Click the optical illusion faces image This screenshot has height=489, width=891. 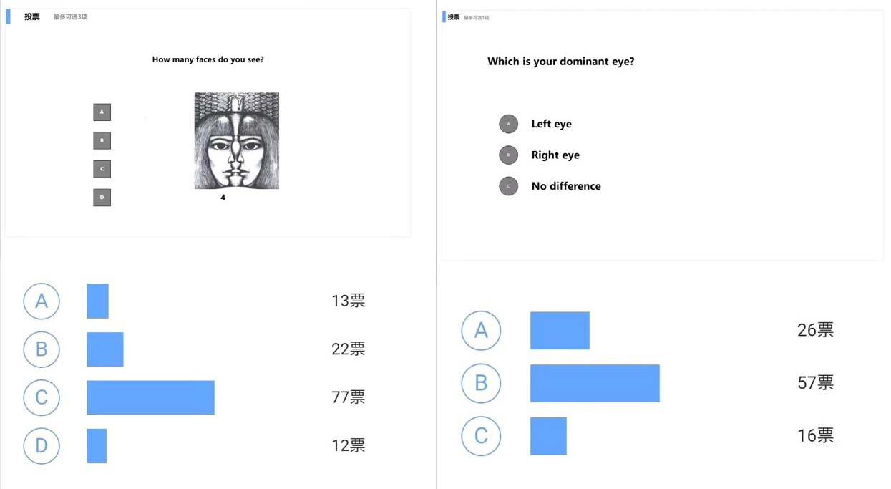coord(236,140)
